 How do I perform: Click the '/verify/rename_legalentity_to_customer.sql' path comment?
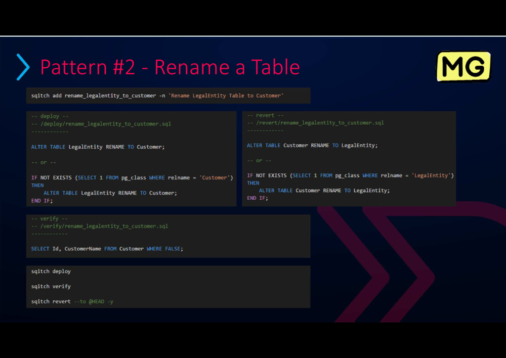pos(99,226)
